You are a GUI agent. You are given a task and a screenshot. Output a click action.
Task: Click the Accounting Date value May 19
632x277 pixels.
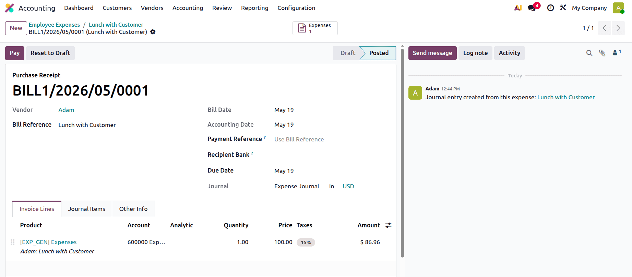click(x=284, y=125)
